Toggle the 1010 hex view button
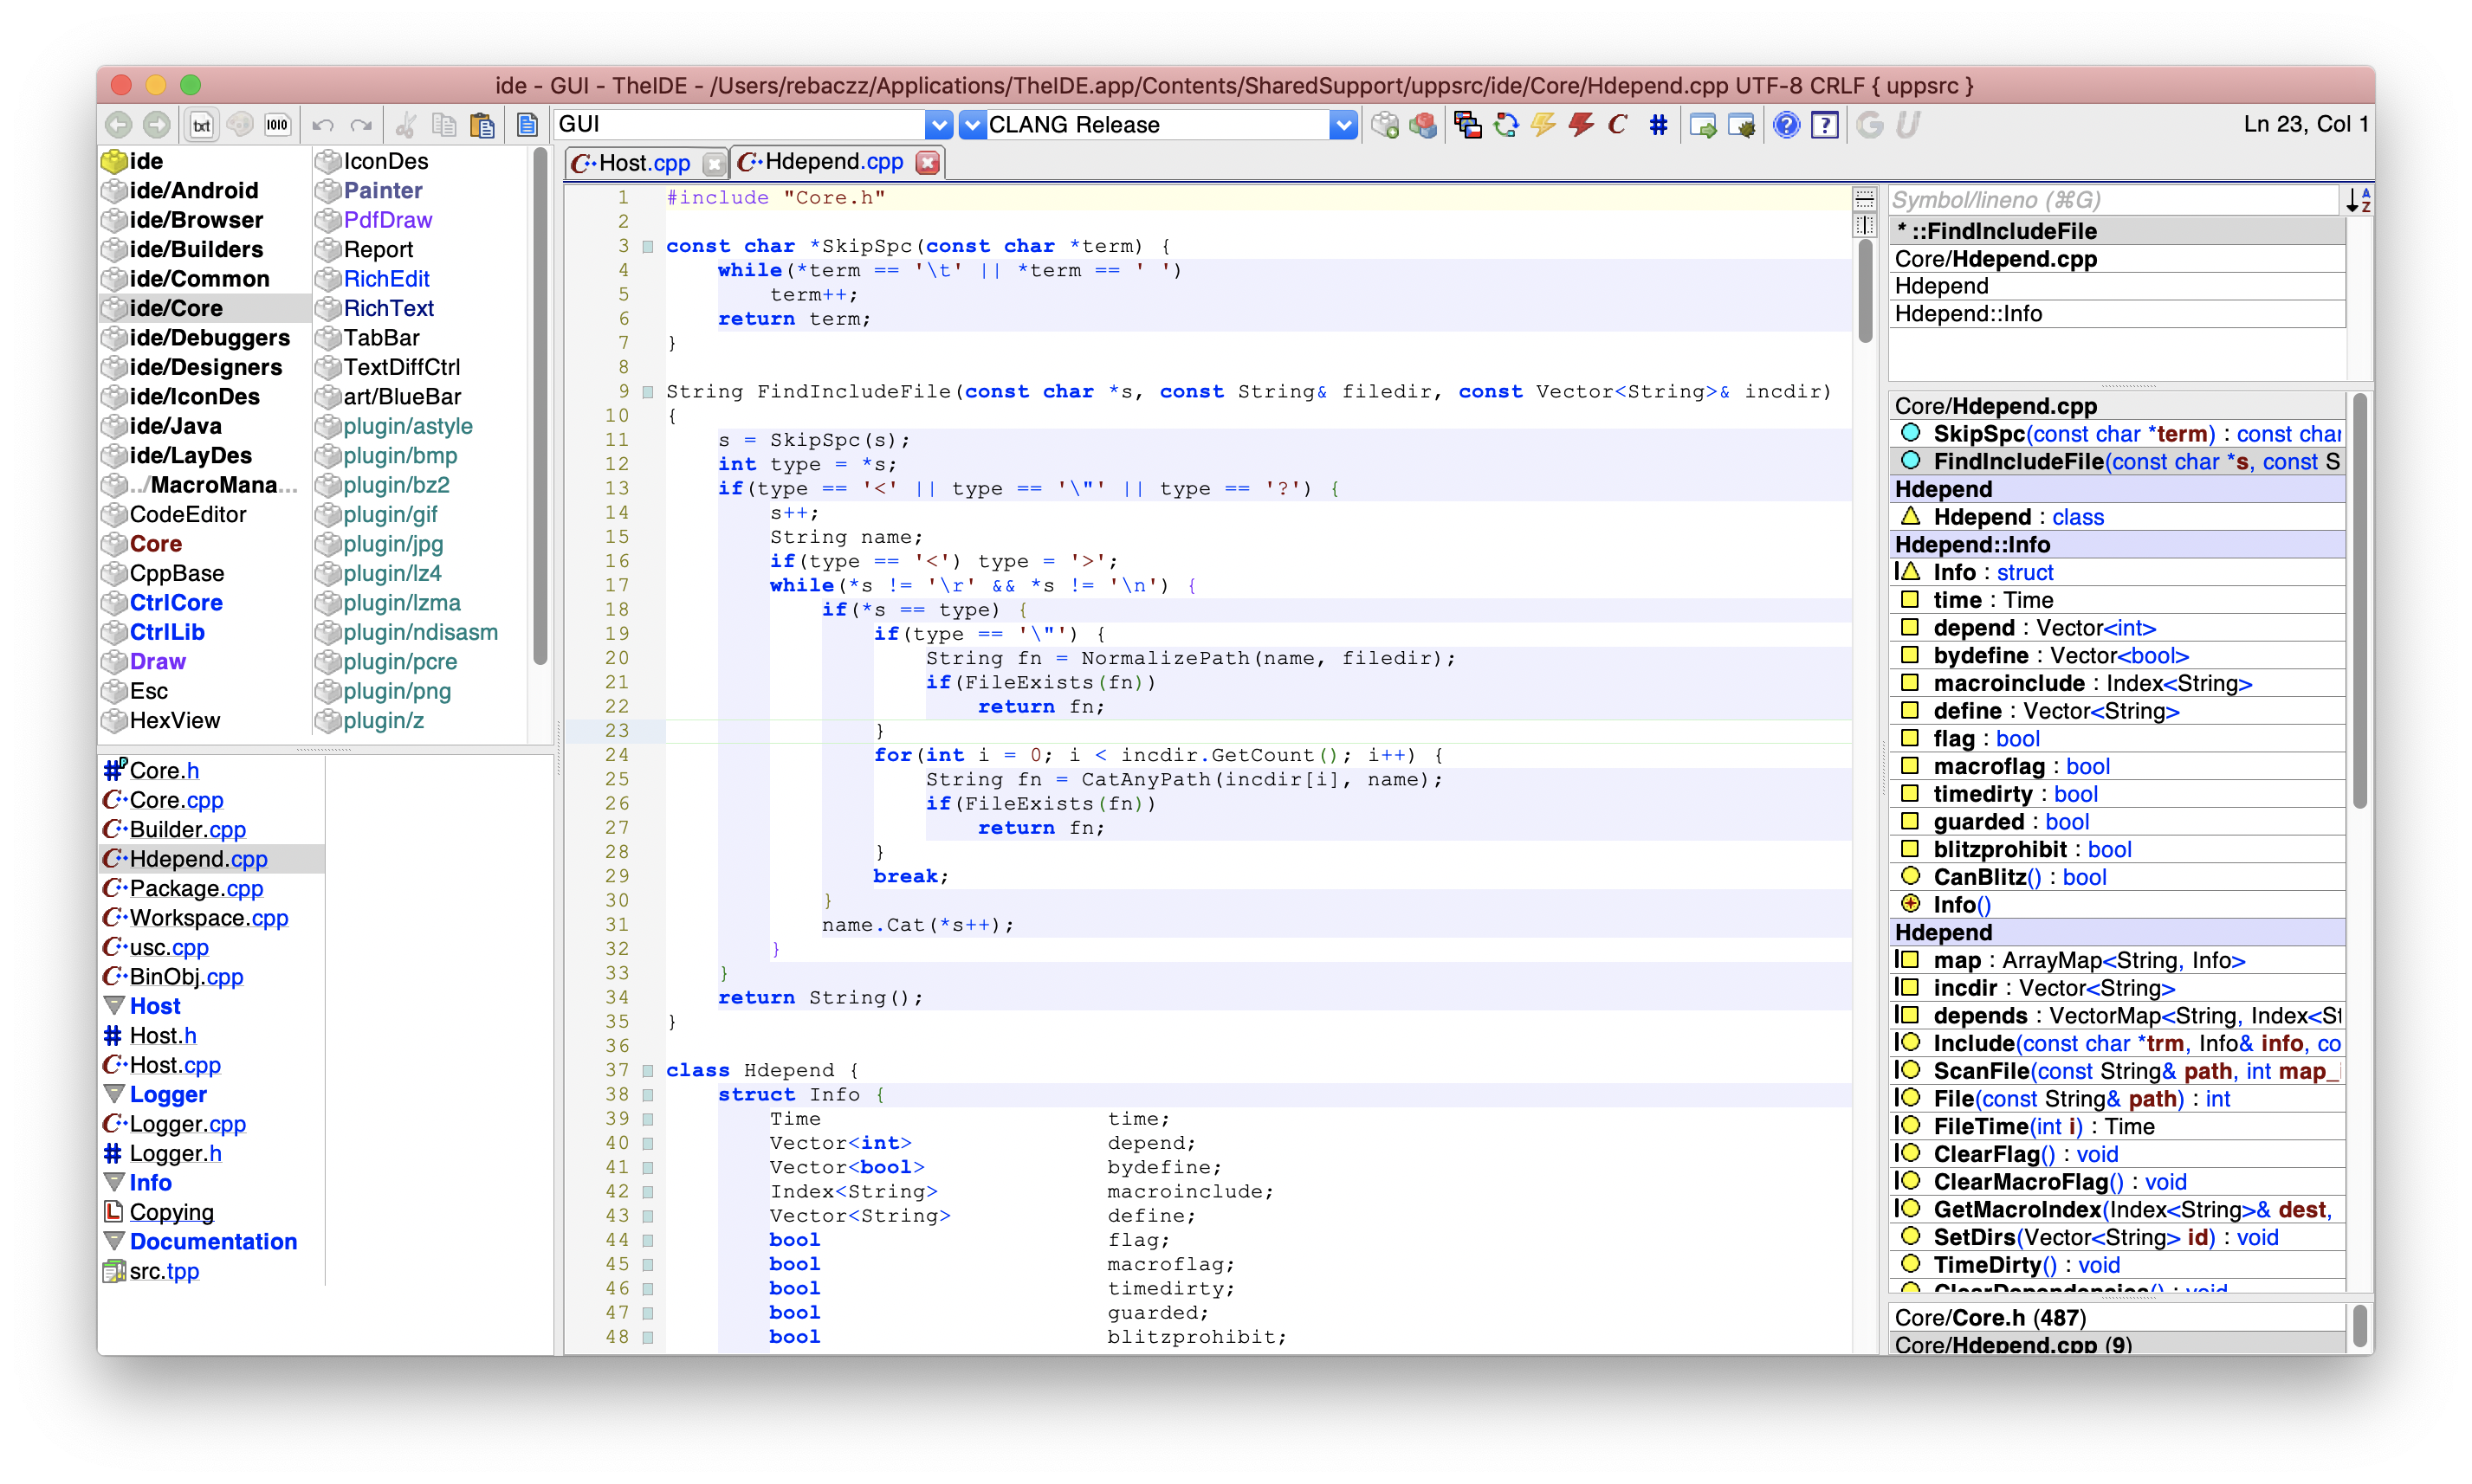The image size is (2472, 1484). [x=277, y=125]
